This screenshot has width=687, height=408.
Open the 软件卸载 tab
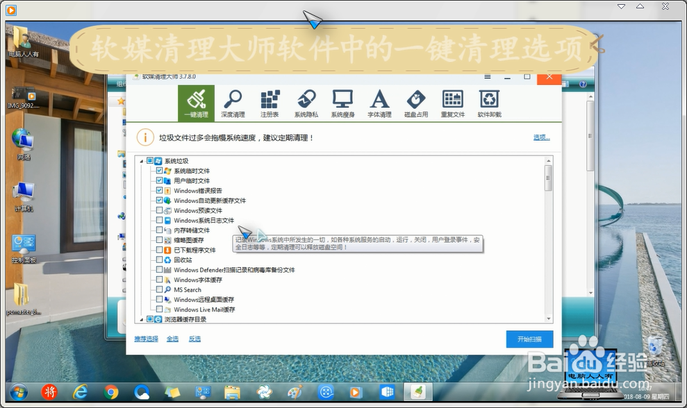pos(490,103)
